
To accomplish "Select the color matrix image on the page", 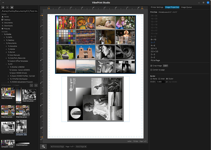I will coord(95,44).
